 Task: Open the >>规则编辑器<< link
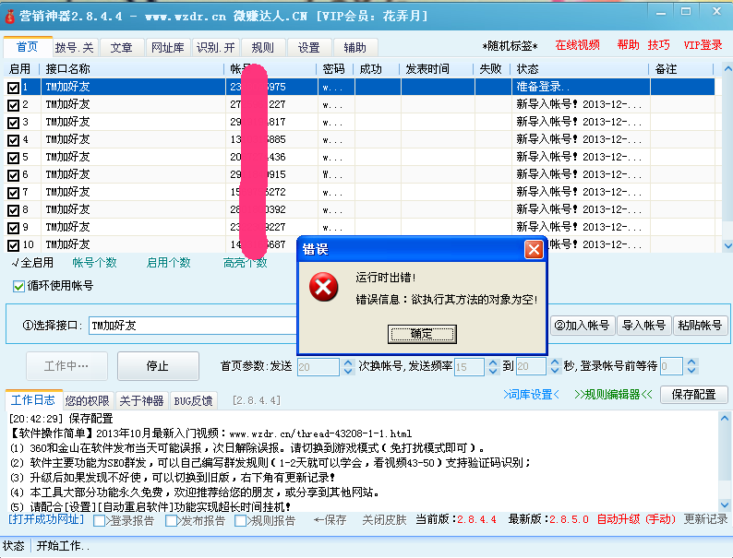[x=613, y=395]
